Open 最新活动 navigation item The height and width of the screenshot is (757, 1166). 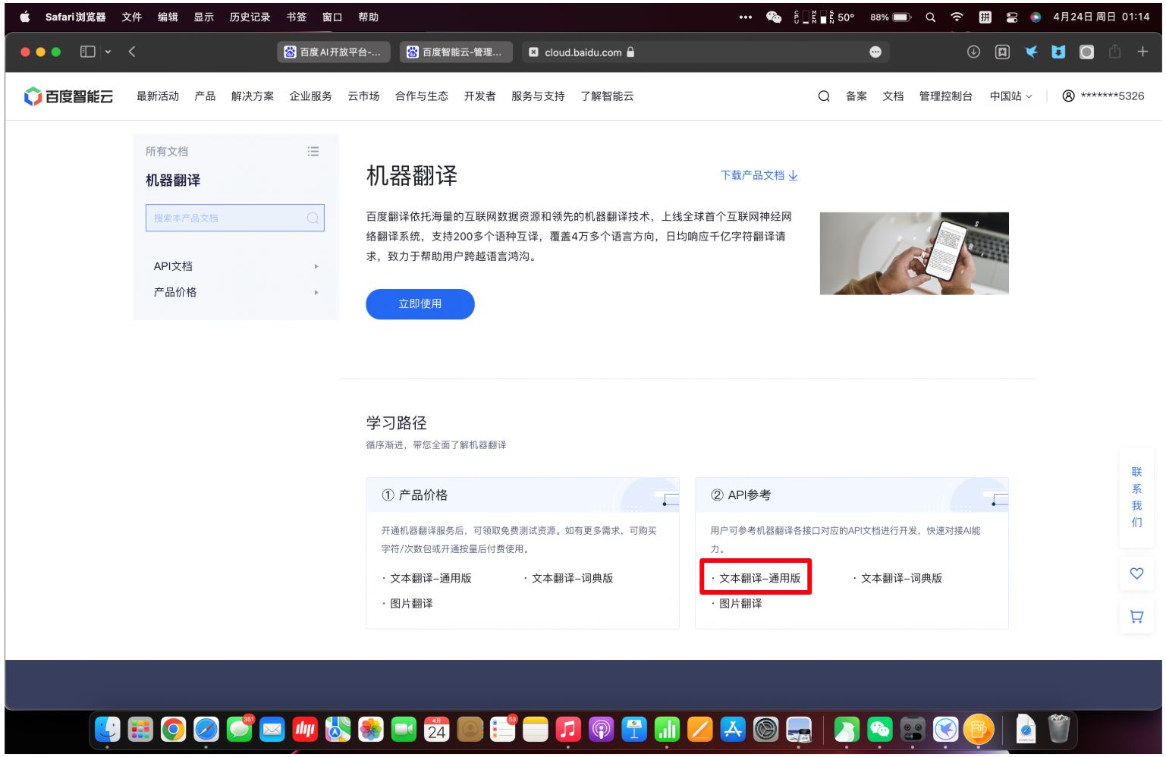coord(158,96)
